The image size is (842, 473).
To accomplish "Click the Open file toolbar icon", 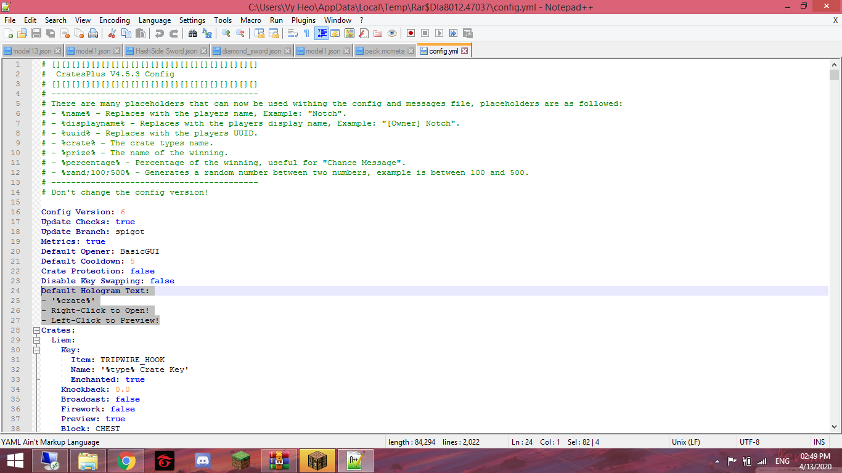I will pos(22,33).
